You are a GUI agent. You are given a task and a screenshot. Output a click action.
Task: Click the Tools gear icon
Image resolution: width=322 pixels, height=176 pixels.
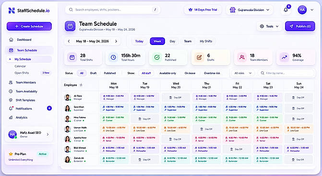point(262,26)
